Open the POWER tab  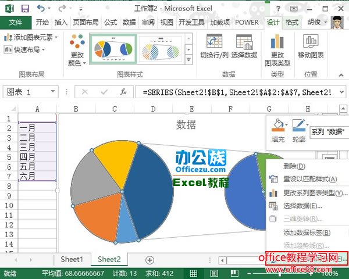coord(247,22)
